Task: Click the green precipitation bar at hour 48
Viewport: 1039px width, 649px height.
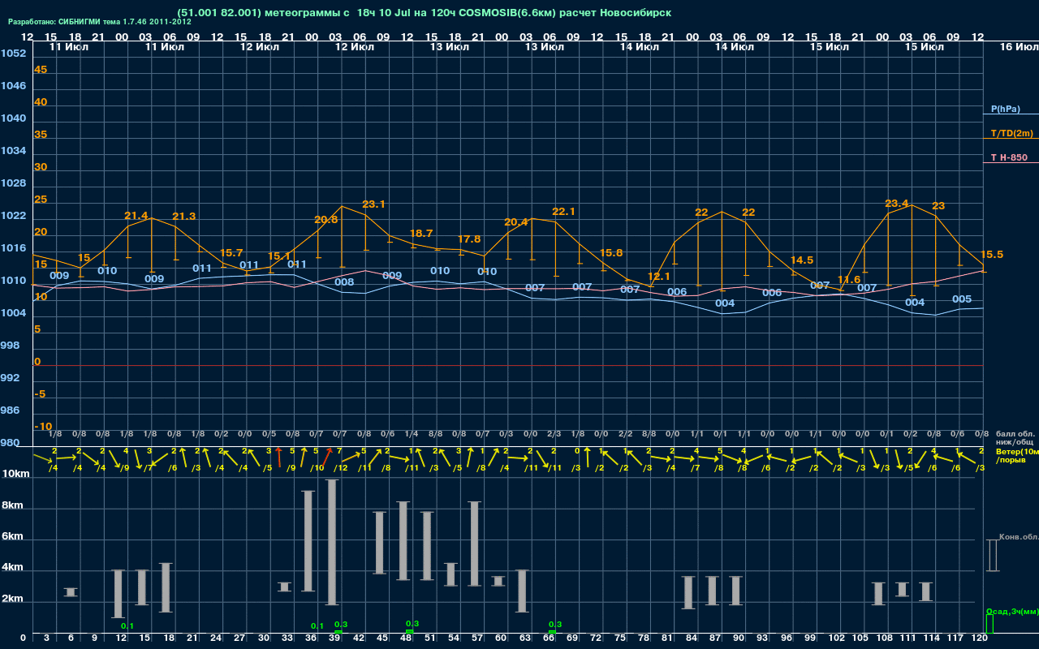Action: [x=409, y=631]
